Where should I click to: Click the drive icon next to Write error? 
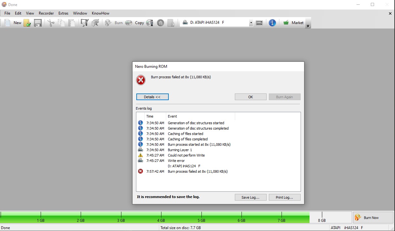140,160
